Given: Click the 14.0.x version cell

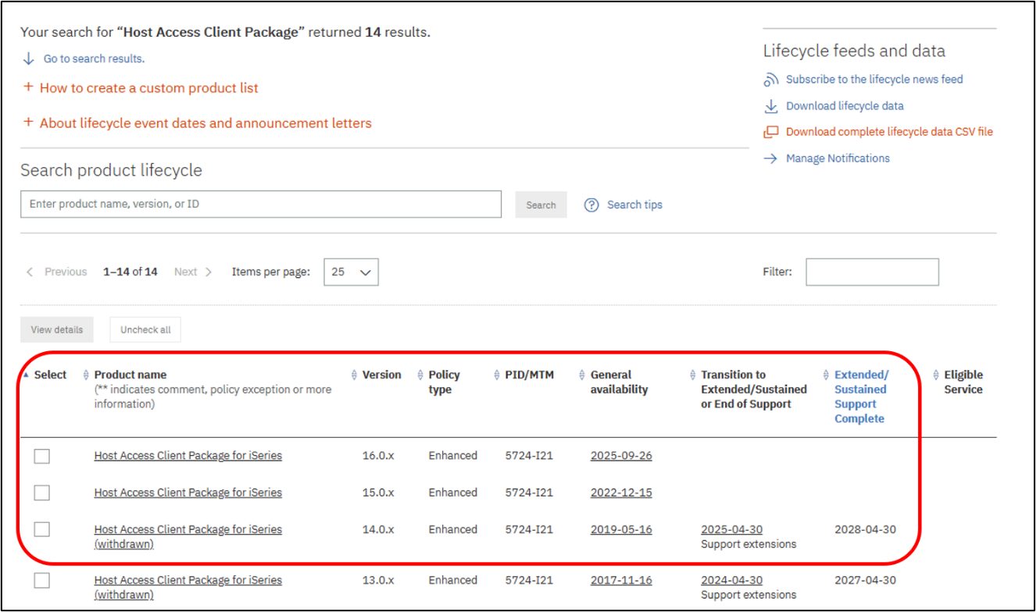Looking at the screenshot, I should [378, 529].
